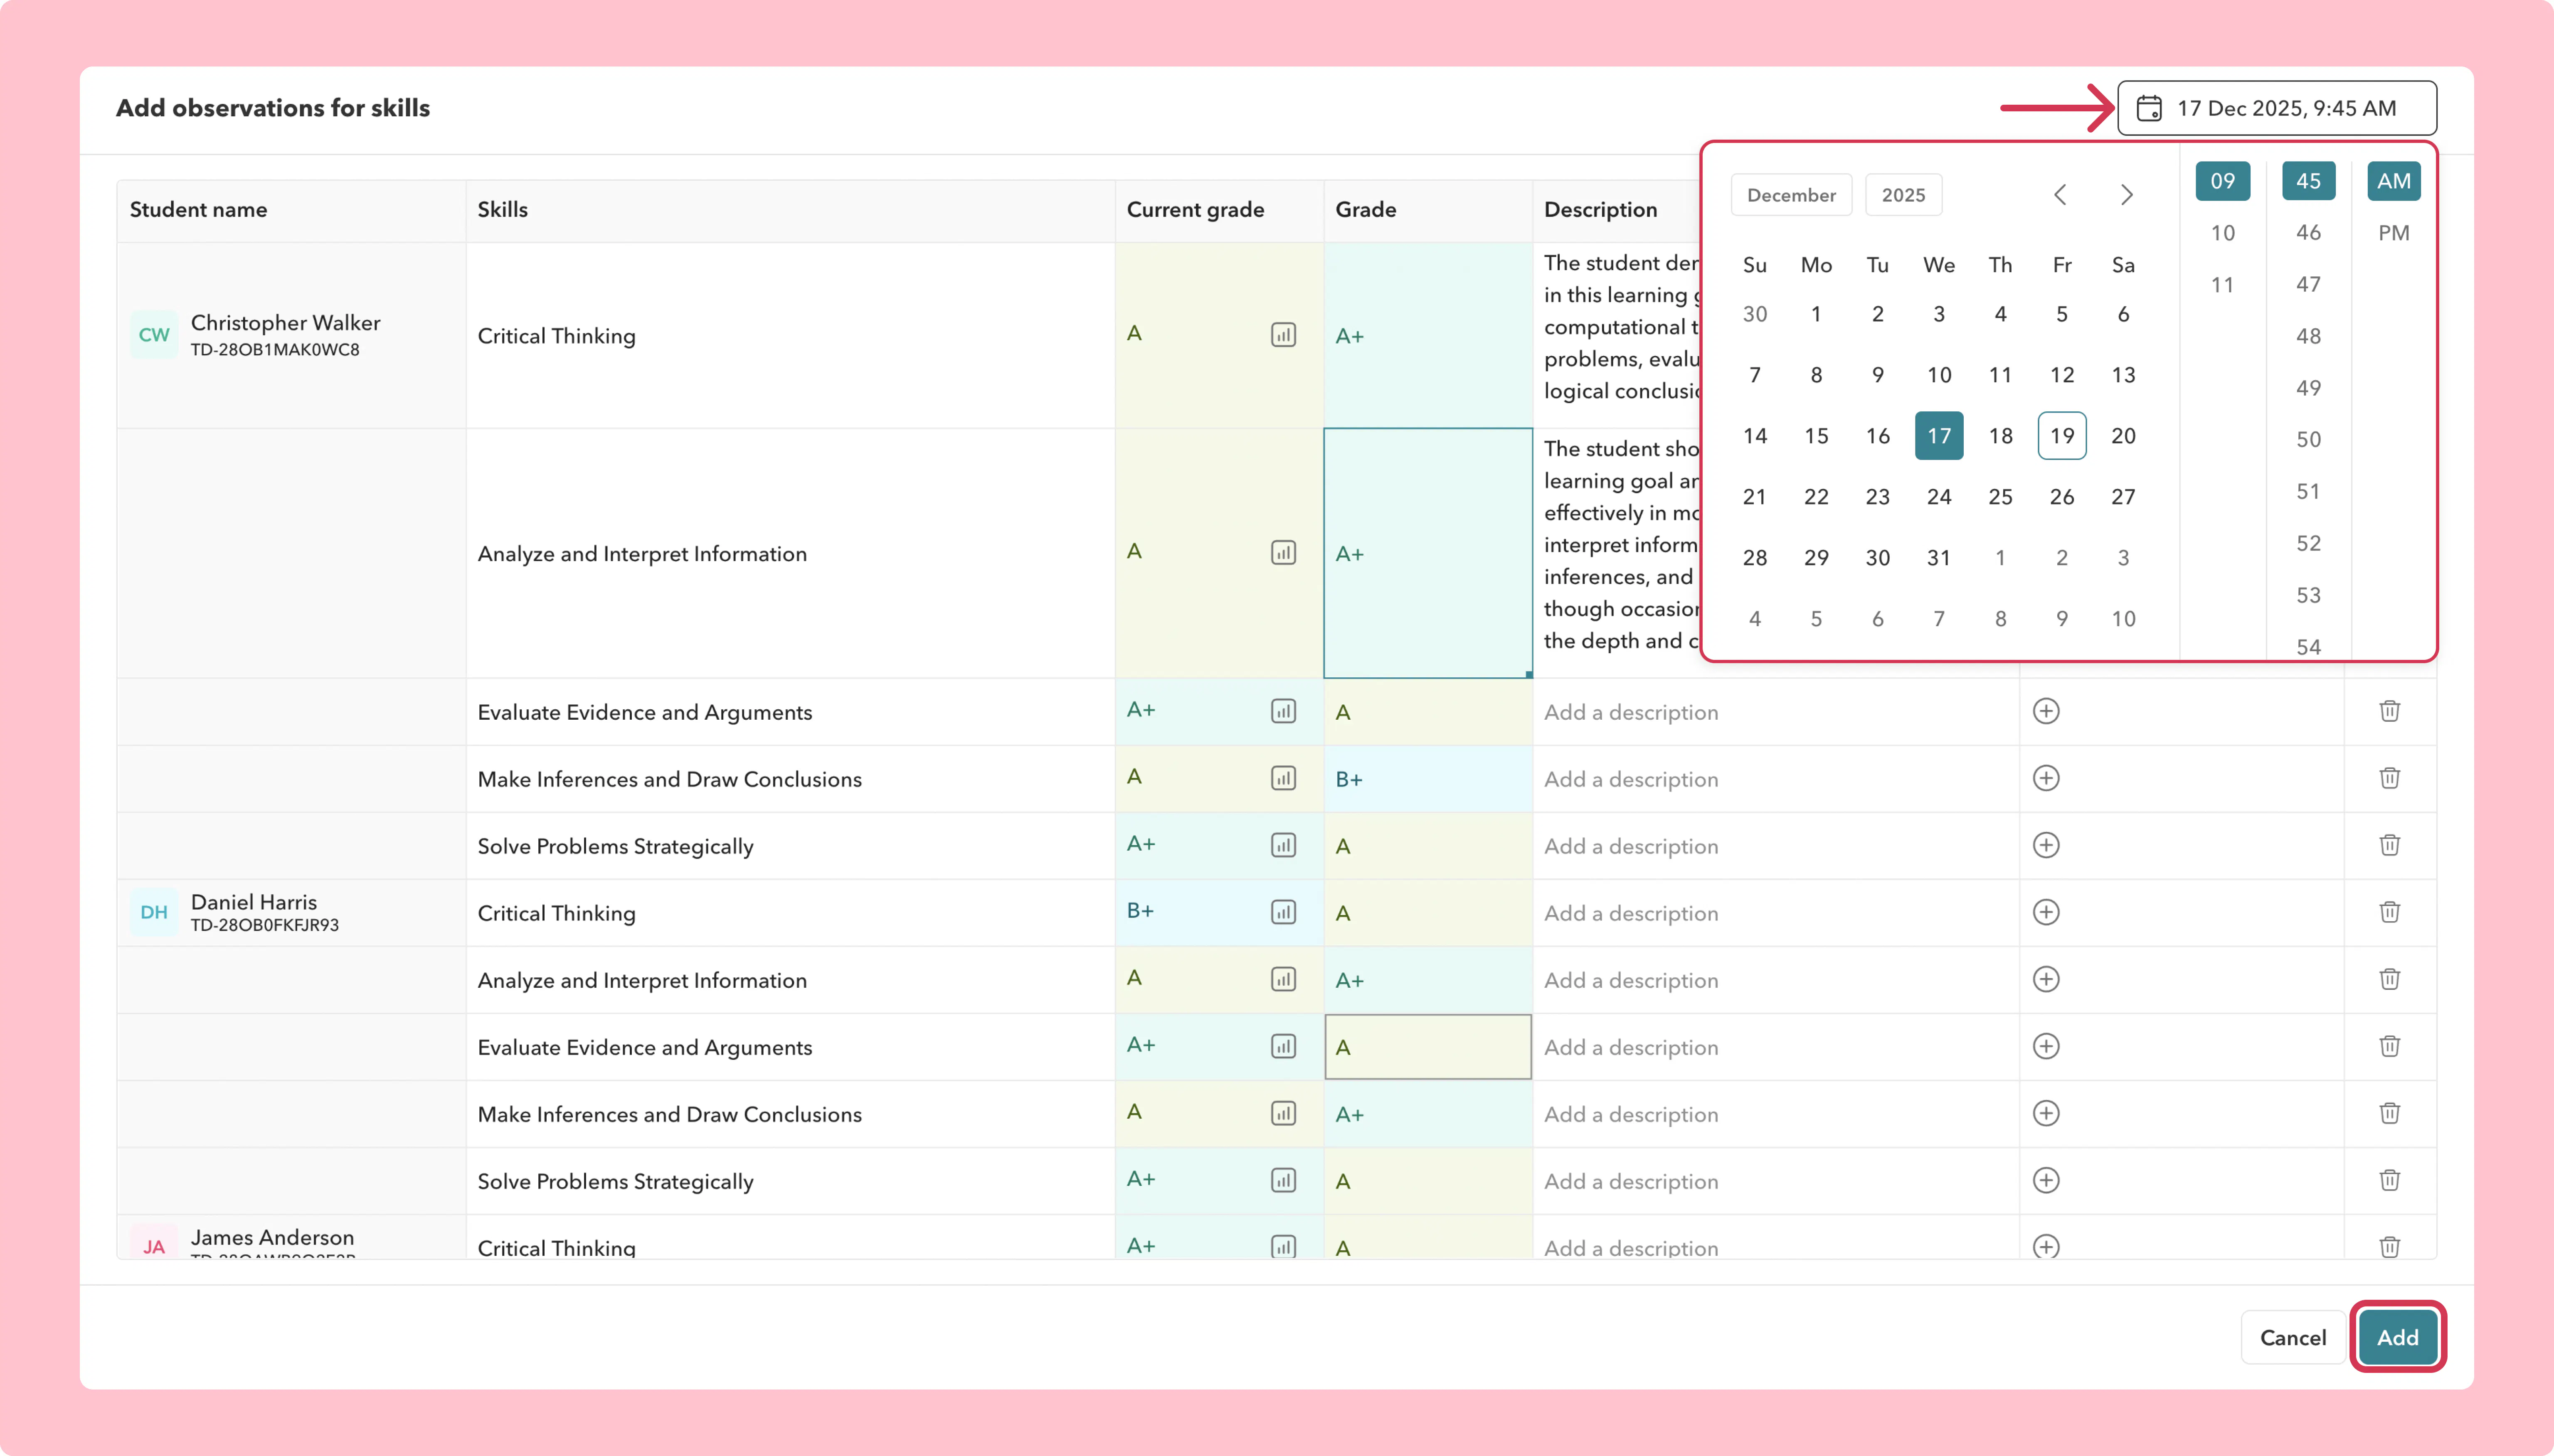Viewport: 2554px width, 1456px height.
Task: Select AM in the time picker
Action: click(x=2393, y=181)
